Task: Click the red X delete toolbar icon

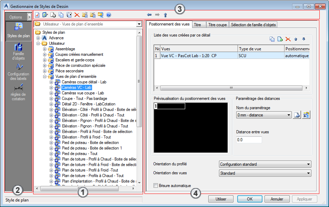Action: click(x=77, y=15)
